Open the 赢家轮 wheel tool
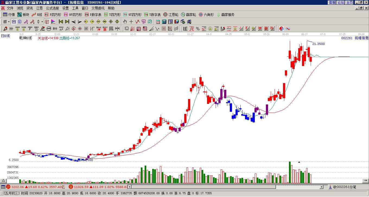Viewport: 369px width, 197px height. click(x=189, y=15)
